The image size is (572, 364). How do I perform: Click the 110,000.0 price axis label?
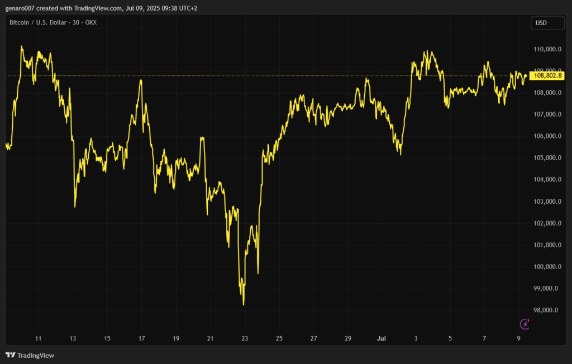tap(547, 49)
